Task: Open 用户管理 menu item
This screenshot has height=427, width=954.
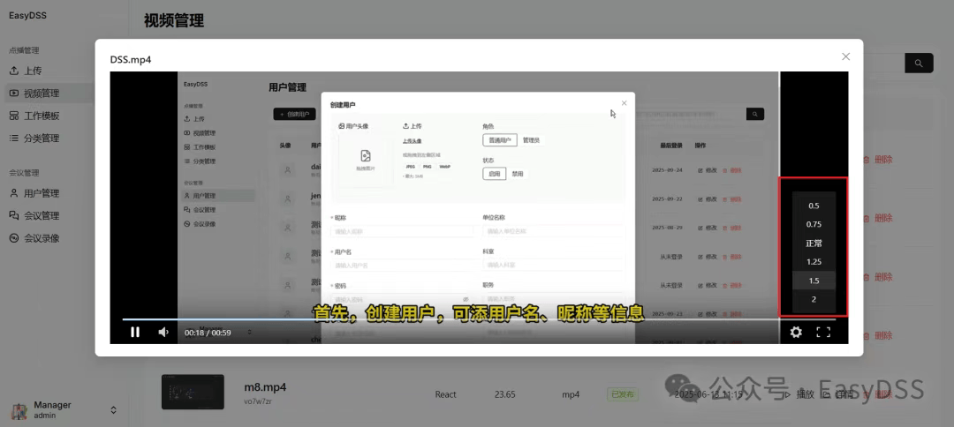Action: [41, 193]
